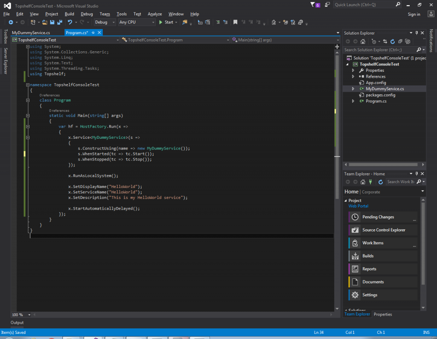Refresh the Solution Explorer
This screenshot has width=437, height=339.
click(x=393, y=41)
